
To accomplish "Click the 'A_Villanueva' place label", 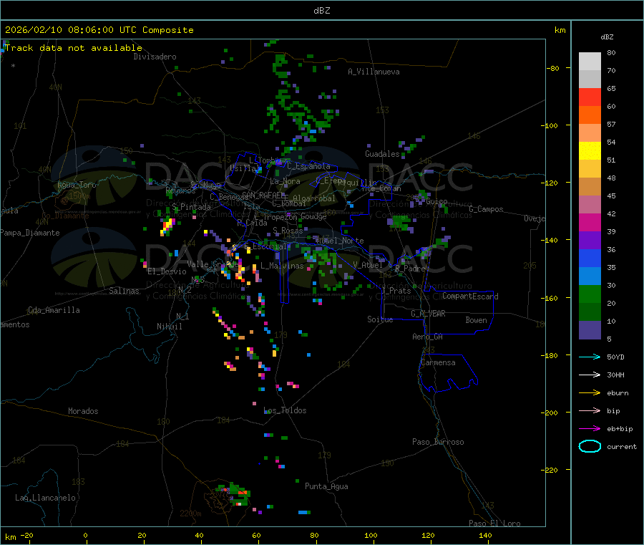I will pyautogui.click(x=374, y=72).
